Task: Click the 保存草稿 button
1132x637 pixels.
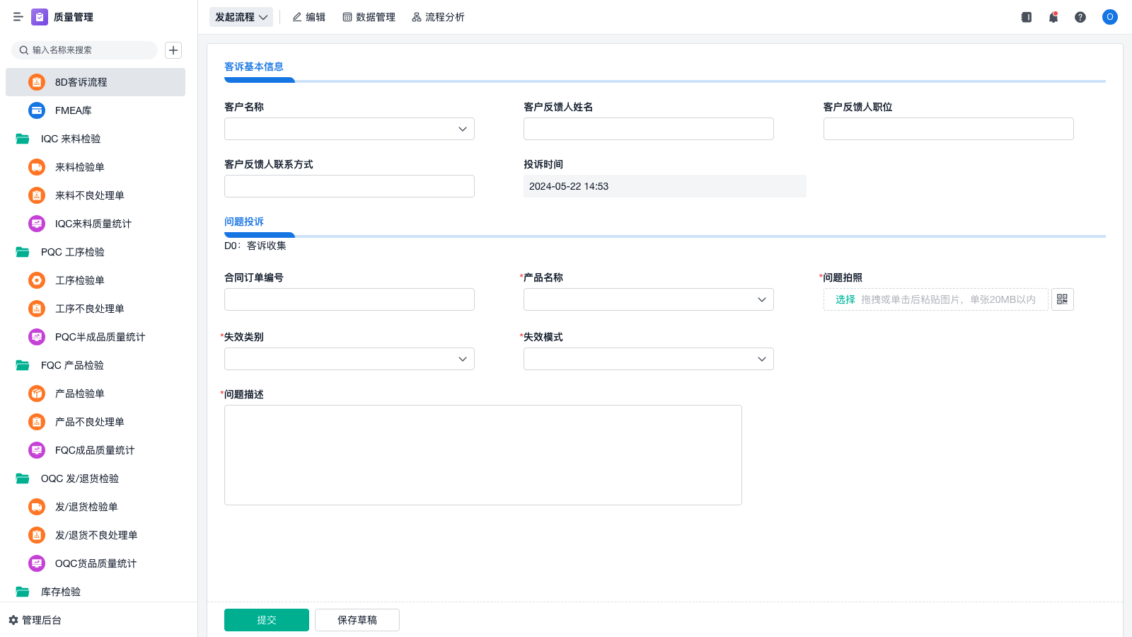Action: (357, 620)
